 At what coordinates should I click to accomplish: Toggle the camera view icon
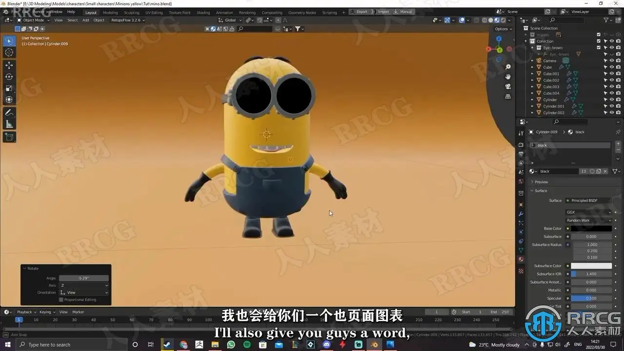(508, 87)
